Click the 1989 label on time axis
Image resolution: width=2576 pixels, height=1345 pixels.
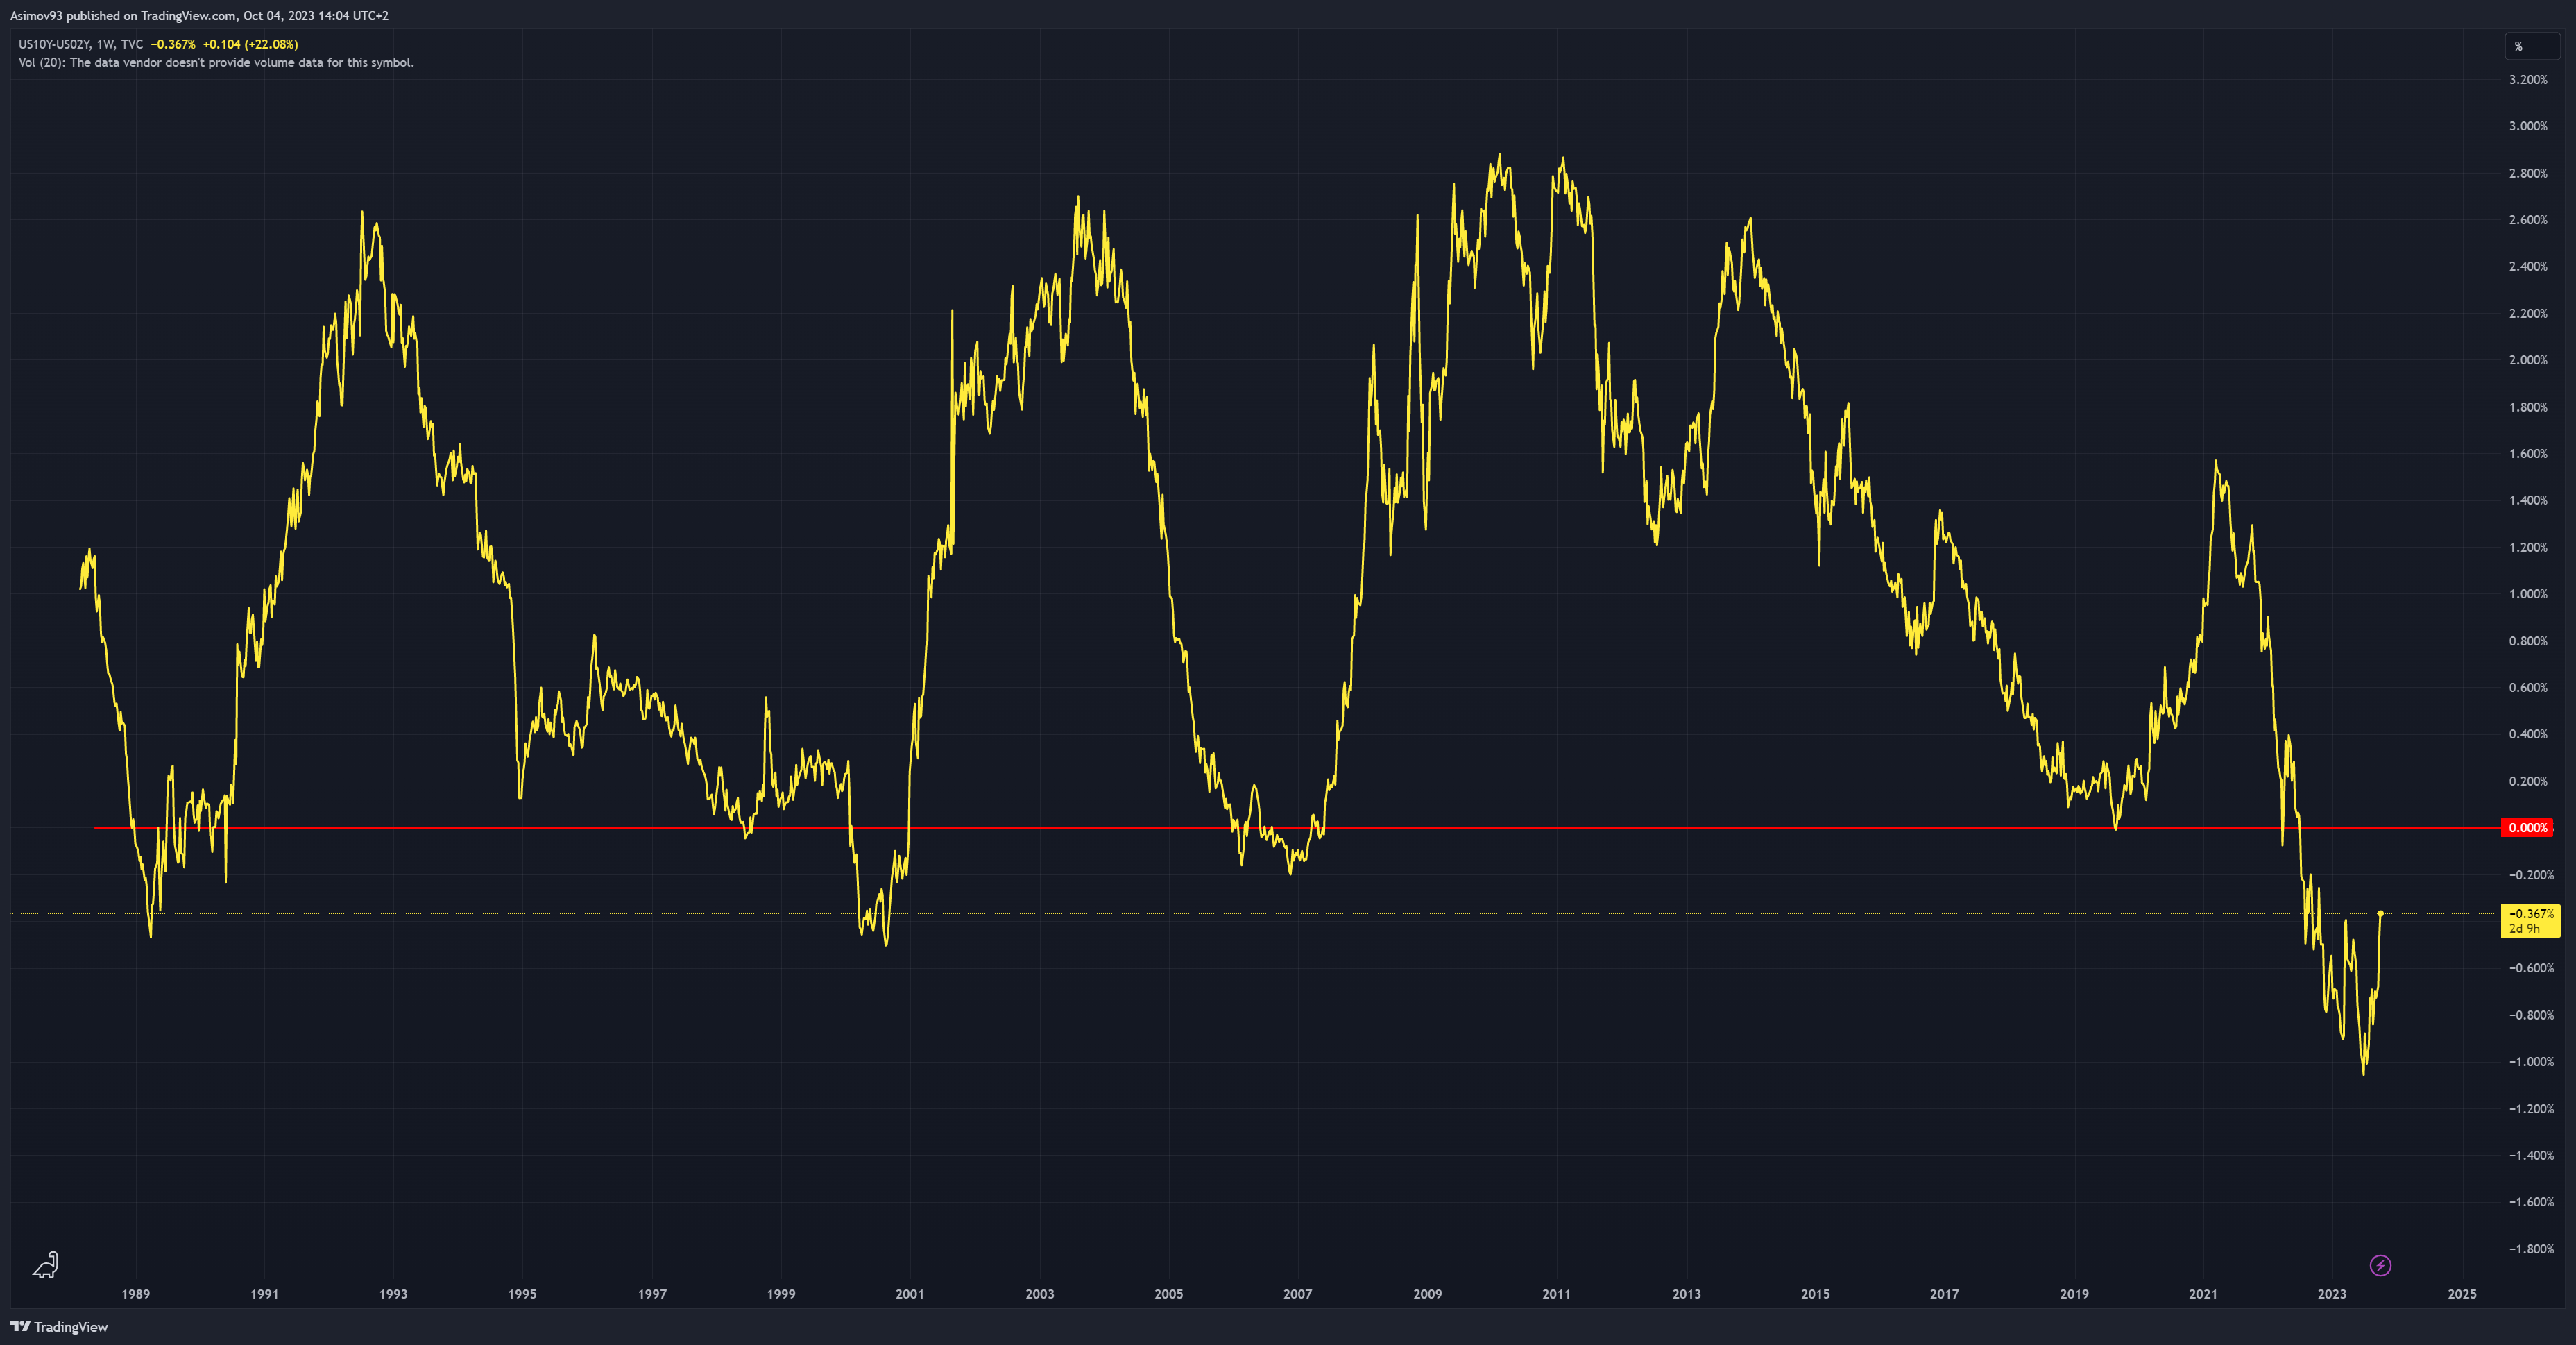coord(135,1294)
